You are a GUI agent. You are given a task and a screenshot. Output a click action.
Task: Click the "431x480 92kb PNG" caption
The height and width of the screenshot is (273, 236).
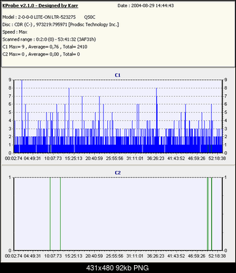click(x=118, y=268)
